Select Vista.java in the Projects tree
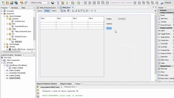 pos(18,42)
